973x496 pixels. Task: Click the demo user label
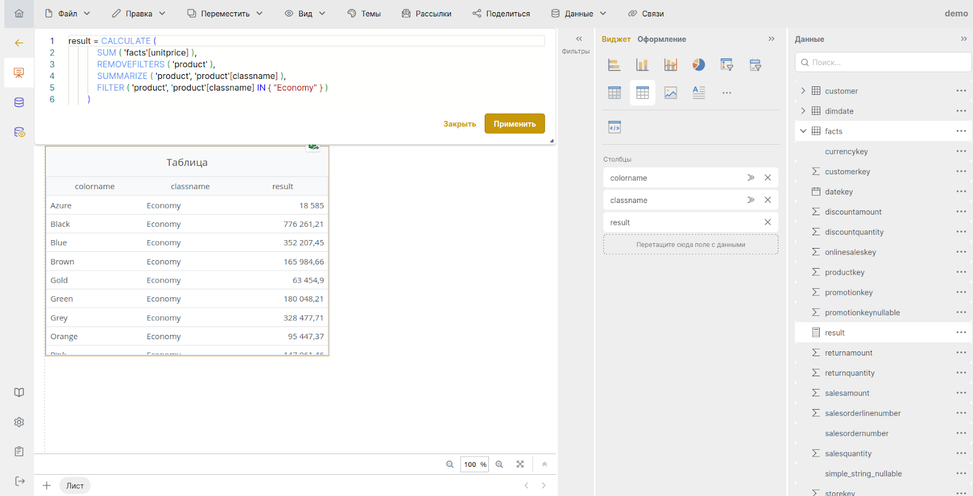(x=956, y=13)
